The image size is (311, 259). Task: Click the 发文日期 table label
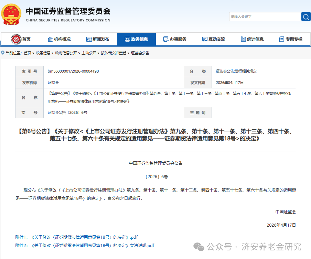coord(198,83)
